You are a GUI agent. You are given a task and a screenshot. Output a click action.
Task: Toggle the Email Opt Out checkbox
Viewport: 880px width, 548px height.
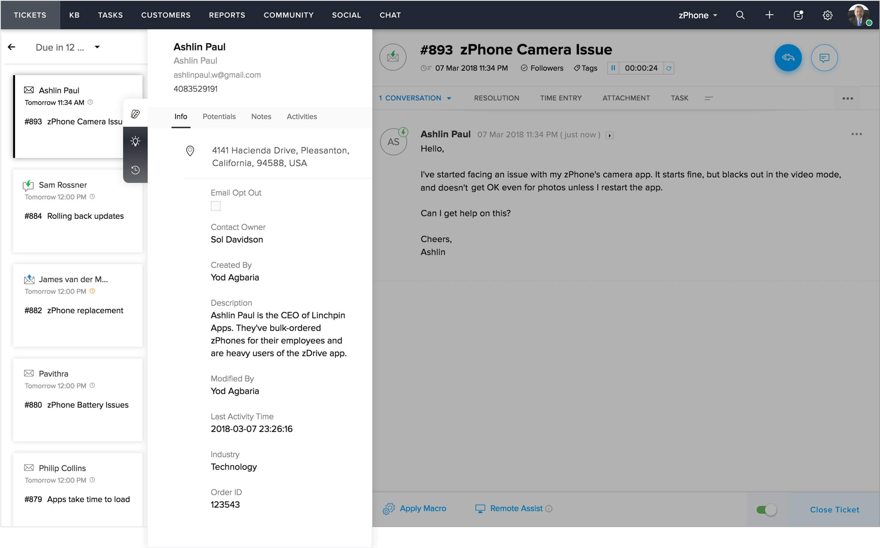point(215,206)
